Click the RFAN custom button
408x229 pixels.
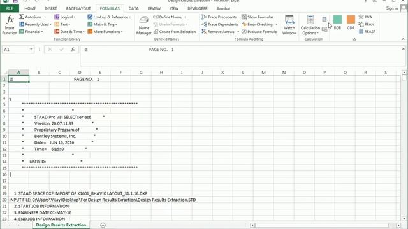pyautogui.click(x=367, y=24)
